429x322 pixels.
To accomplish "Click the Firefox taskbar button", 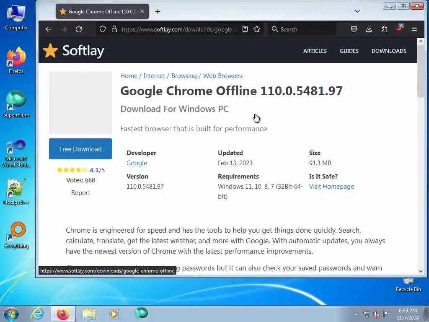I will [x=63, y=314].
